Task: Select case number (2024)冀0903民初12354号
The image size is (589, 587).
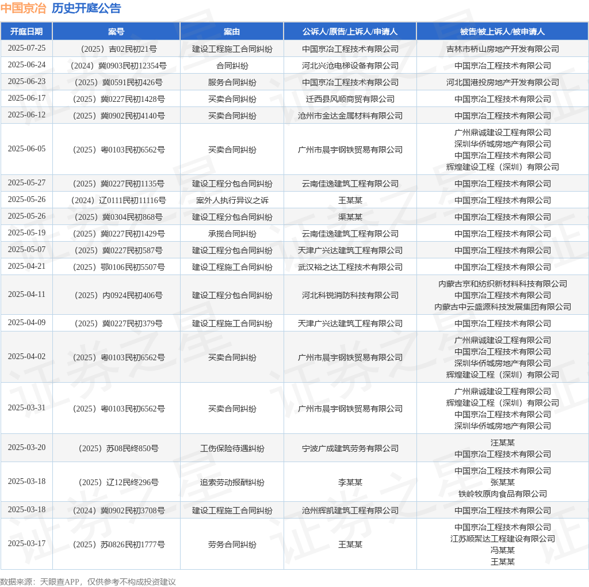Action: (x=118, y=66)
